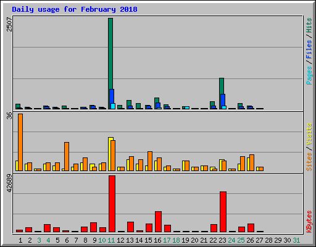The height and width of the screenshot is (247, 316).
Task: Click the green day label 25
Action: tap(241, 240)
